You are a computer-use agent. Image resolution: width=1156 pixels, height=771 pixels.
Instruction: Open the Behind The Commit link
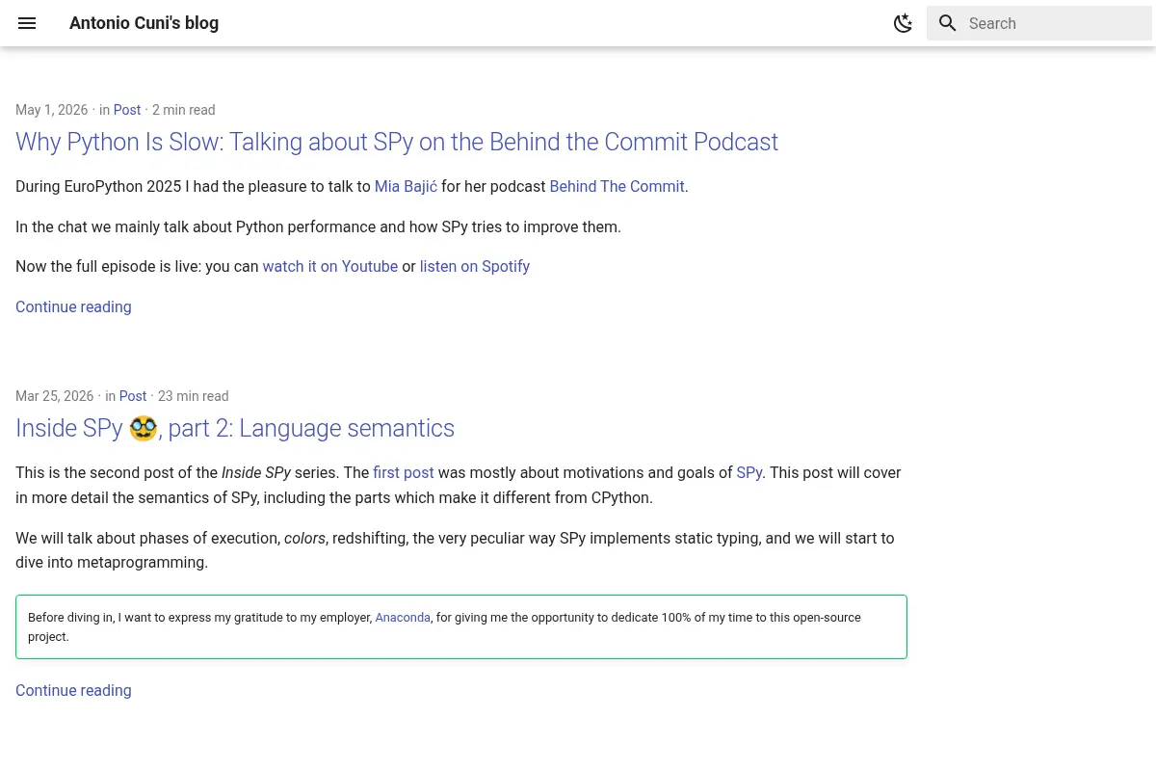(x=617, y=187)
